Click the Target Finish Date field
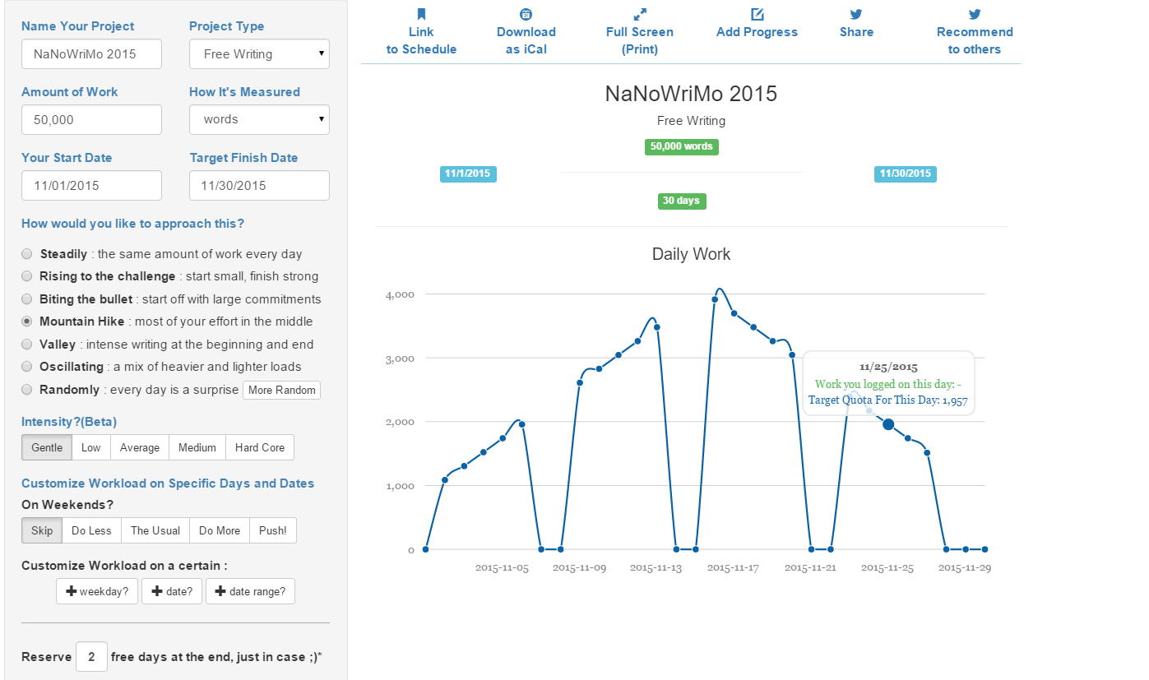The image size is (1149, 680). tap(259, 185)
